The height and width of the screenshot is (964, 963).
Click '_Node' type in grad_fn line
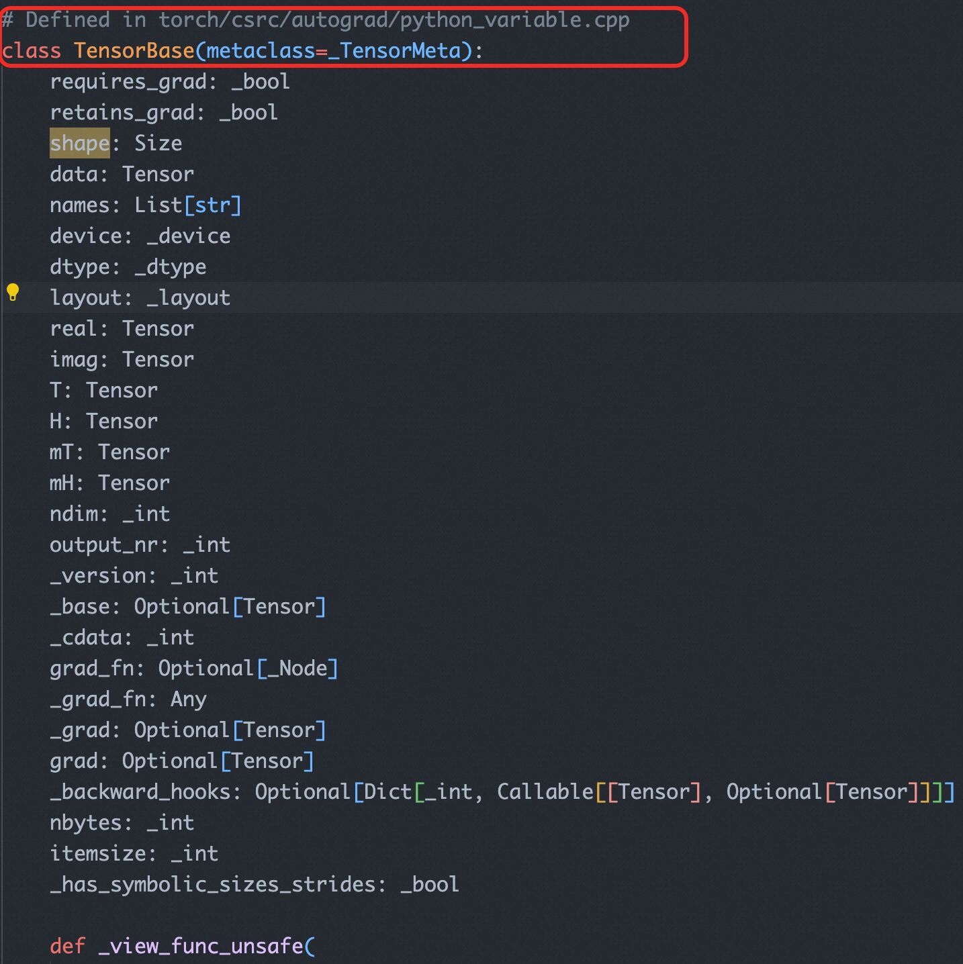[x=297, y=669]
